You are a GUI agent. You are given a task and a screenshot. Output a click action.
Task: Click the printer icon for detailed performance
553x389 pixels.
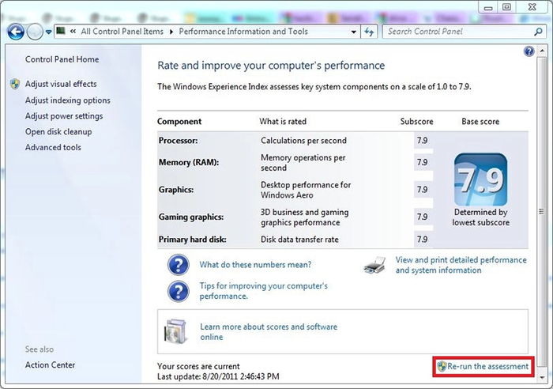[374, 265]
